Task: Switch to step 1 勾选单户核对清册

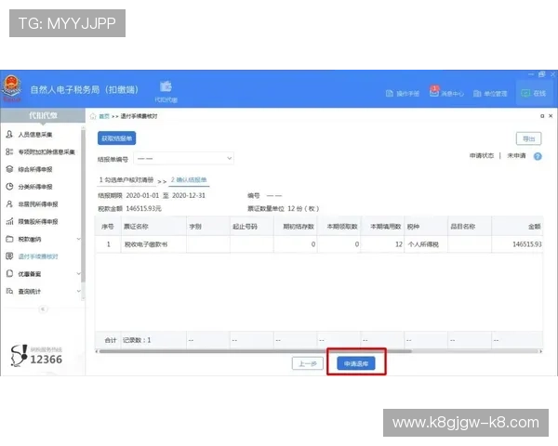Action: [126, 180]
